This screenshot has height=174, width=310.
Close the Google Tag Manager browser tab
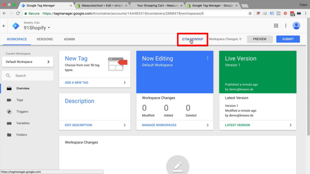[71, 5]
